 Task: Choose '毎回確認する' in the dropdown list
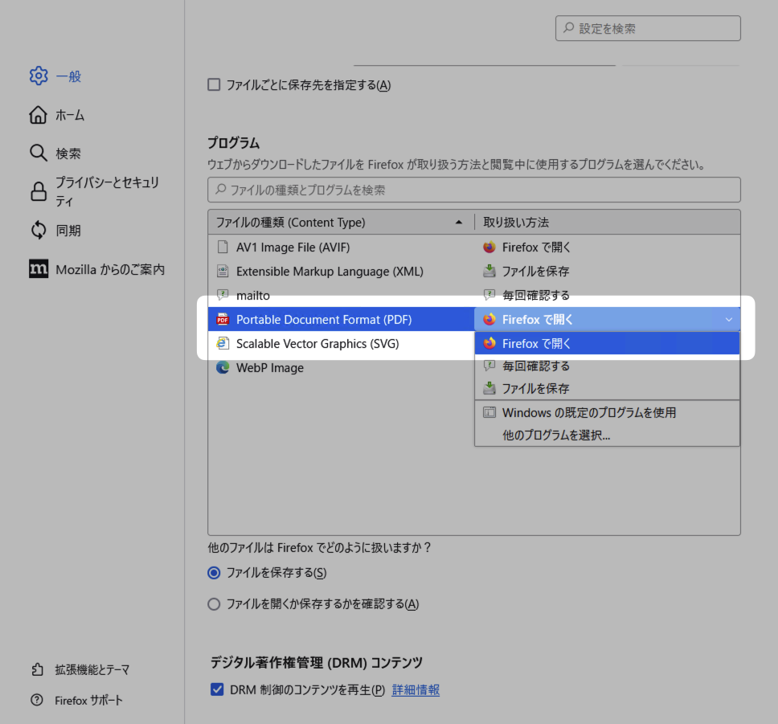(607, 366)
